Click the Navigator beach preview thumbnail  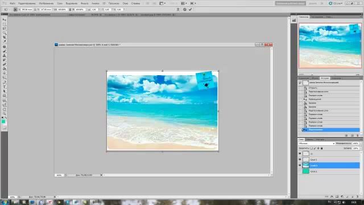tap(330, 46)
